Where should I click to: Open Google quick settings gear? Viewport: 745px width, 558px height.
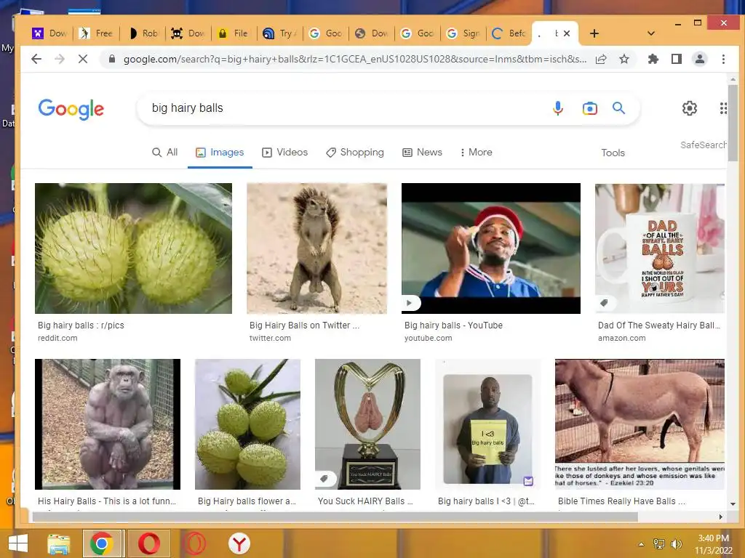690,108
